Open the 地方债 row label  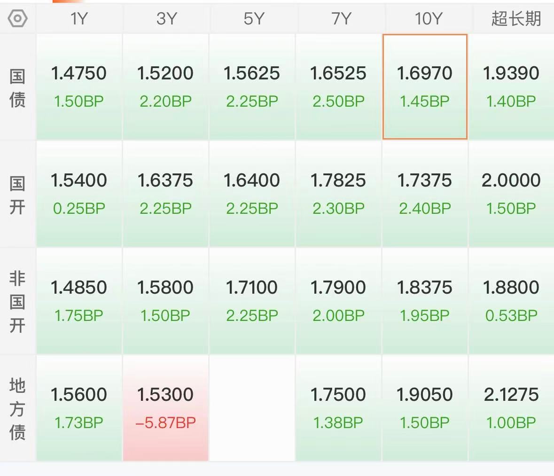(x=17, y=409)
